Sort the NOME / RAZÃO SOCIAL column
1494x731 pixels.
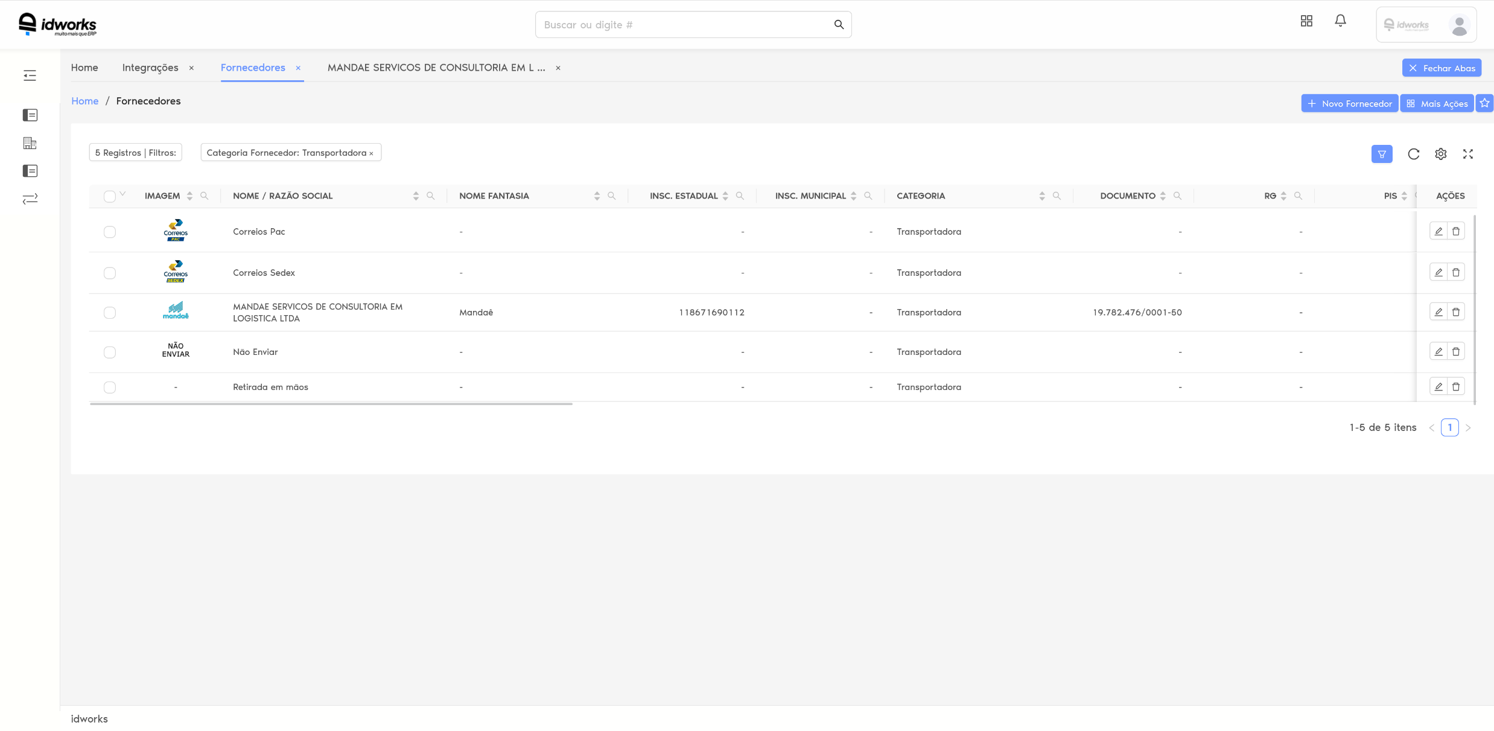coord(415,196)
